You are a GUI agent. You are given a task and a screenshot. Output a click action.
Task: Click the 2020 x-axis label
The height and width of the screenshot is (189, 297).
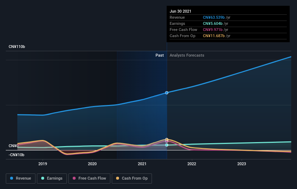(x=92, y=164)
